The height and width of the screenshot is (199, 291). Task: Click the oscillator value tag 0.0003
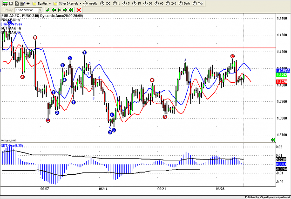281,164
